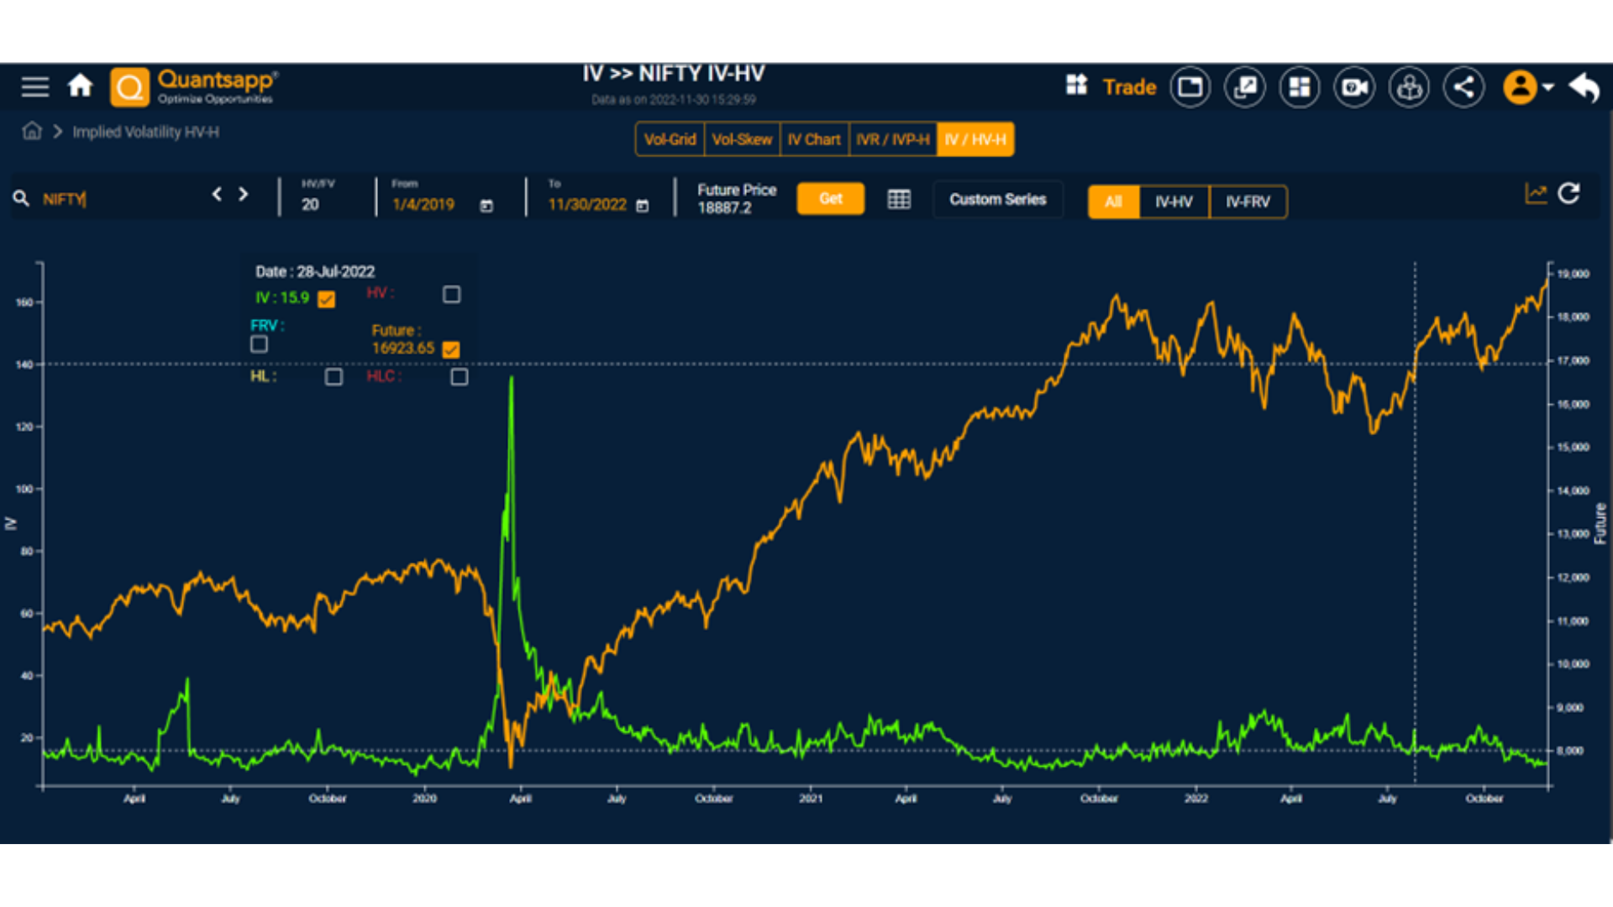1613x907 pixels.
Task: Switch to the Vol-Skew tab
Action: [x=742, y=139]
